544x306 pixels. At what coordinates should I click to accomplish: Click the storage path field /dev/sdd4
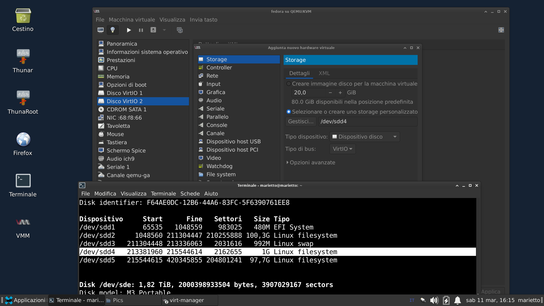click(368, 122)
